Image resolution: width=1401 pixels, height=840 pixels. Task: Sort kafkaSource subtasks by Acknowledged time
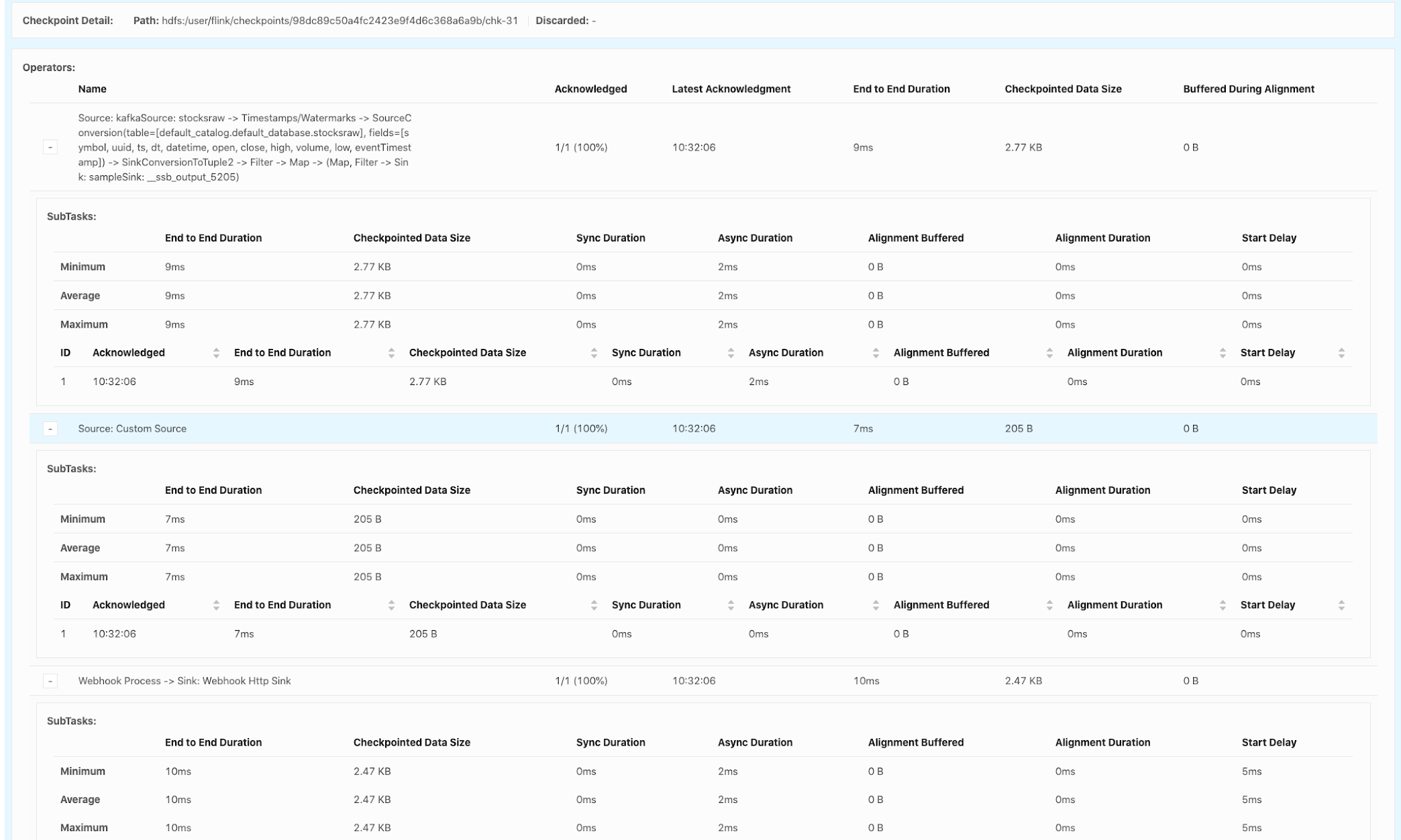click(216, 353)
